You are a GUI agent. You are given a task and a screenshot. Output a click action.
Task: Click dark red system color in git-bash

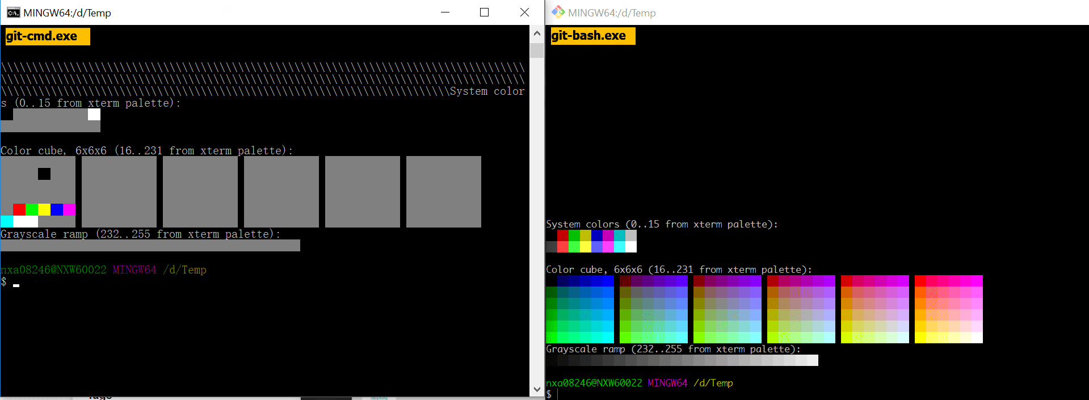[563, 235]
